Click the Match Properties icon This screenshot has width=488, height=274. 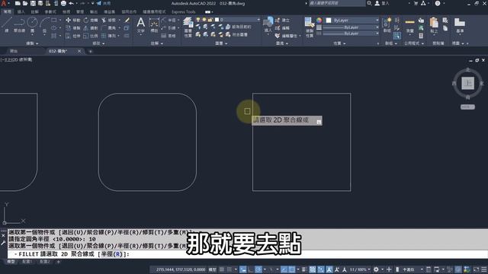click(310, 23)
